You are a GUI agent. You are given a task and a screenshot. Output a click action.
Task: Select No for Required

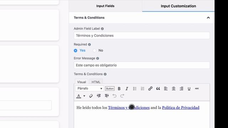94,50
